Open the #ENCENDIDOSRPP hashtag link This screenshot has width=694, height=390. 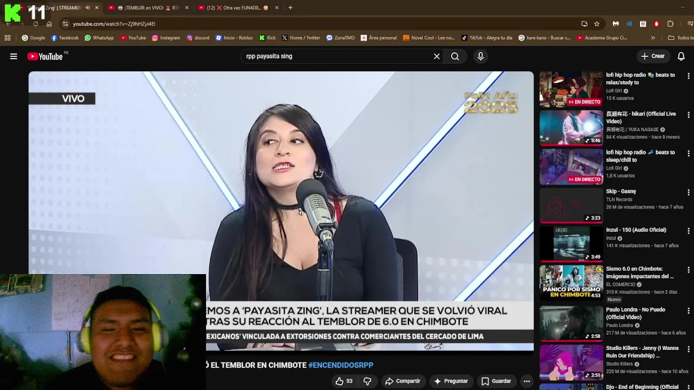(340, 365)
